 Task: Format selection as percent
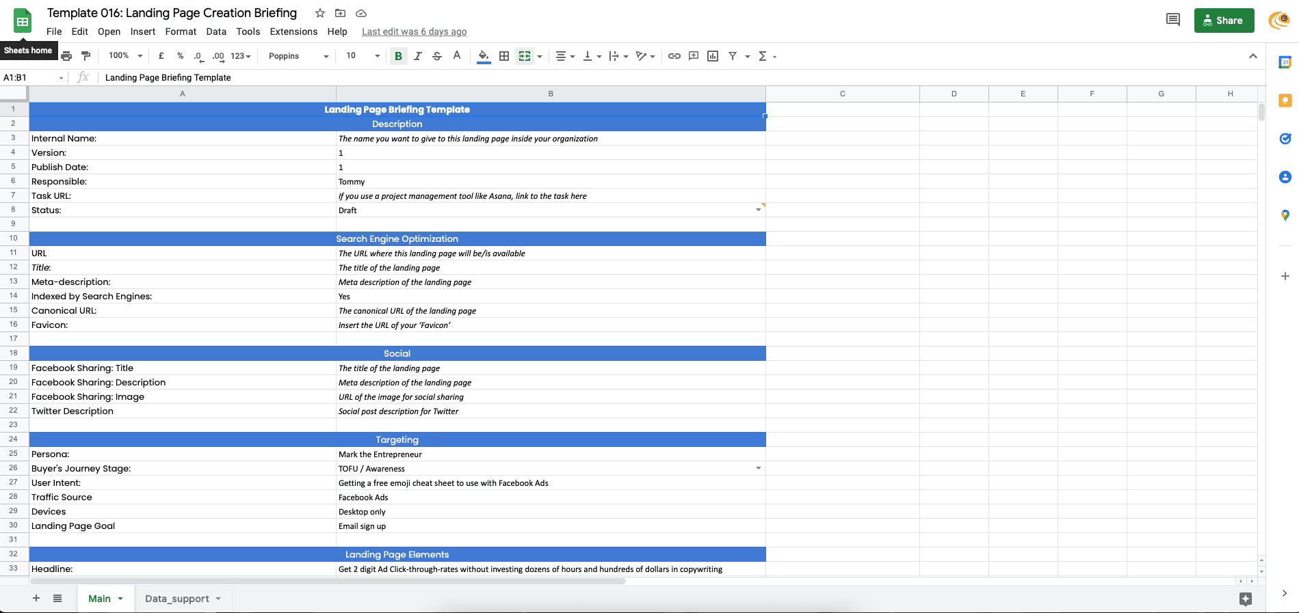click(180, 56)
